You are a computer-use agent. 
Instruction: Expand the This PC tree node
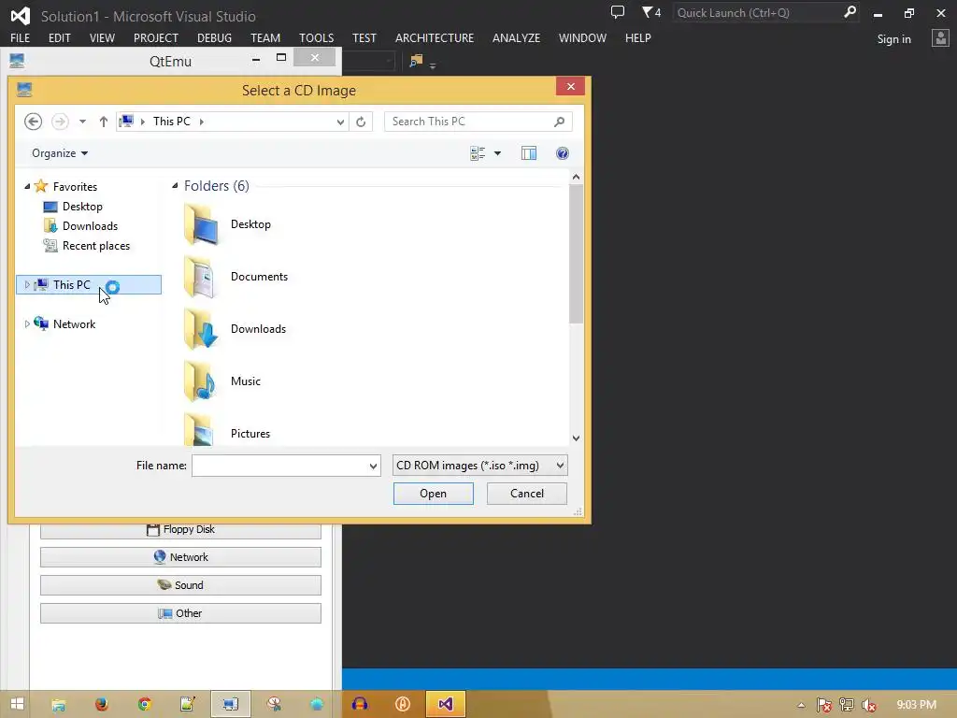27,284
